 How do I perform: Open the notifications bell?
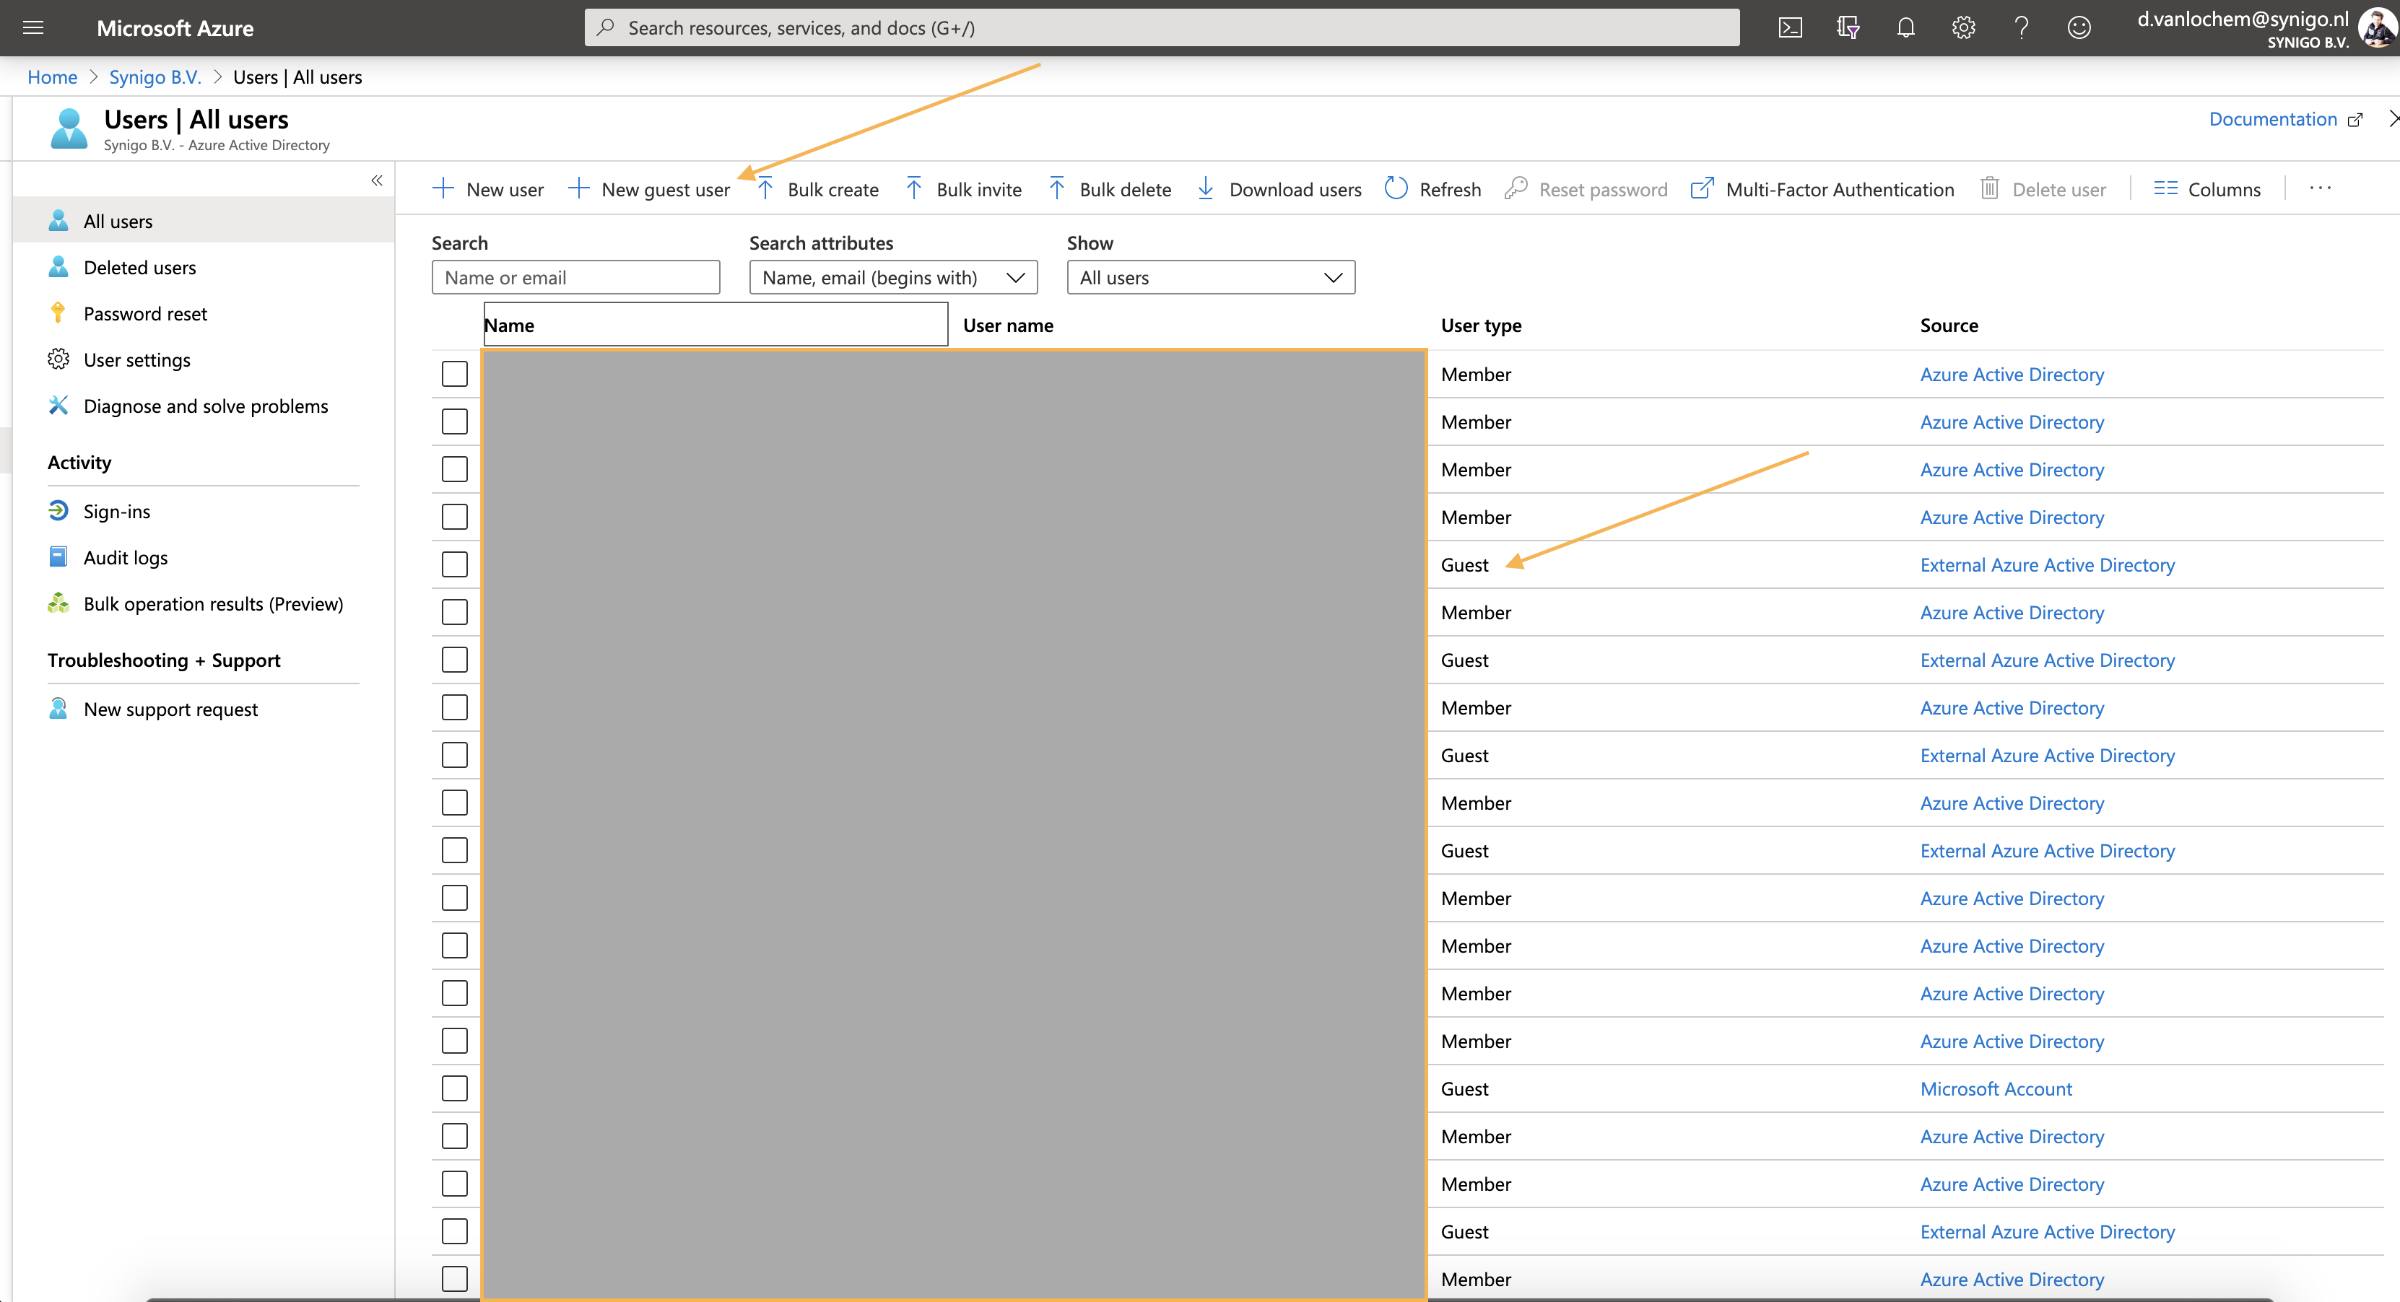pyautogui.click(x=1905, y=28)
